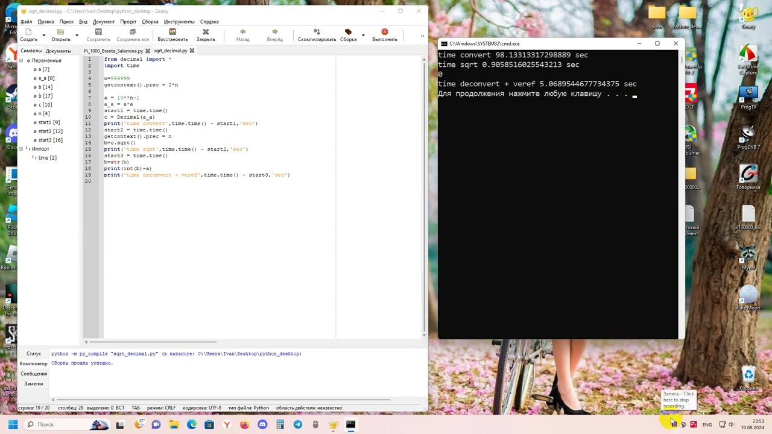Open Firefox from the taskbar
This screenshot has height=434, width=772.
244,424
